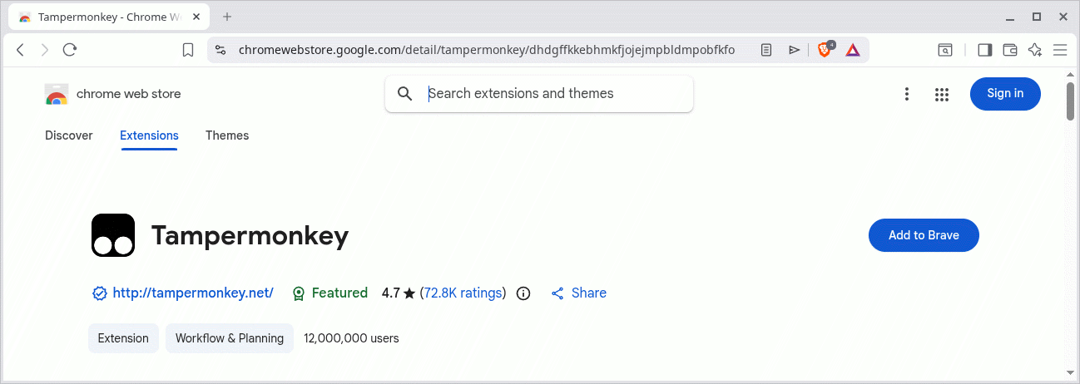Open the tab search toolbar icon
Image resolution: width=1080 pixels, height=384 pixels.
pos(946,50)
